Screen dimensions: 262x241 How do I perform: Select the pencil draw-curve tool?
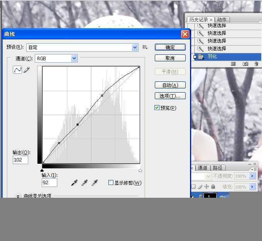[x=27, y=70]
